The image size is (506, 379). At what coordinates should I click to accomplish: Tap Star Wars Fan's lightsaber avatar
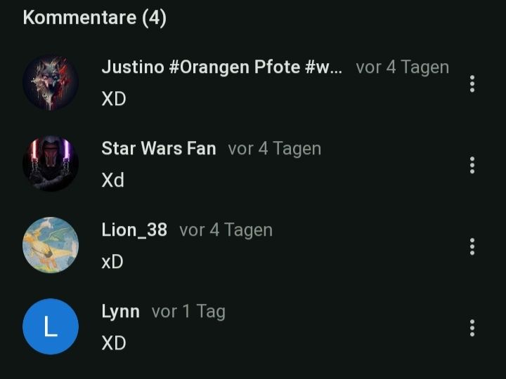click(51, 164)
